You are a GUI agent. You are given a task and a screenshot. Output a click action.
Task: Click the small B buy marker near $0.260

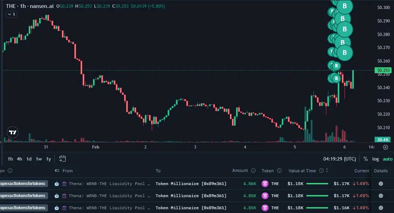point(336,66)
